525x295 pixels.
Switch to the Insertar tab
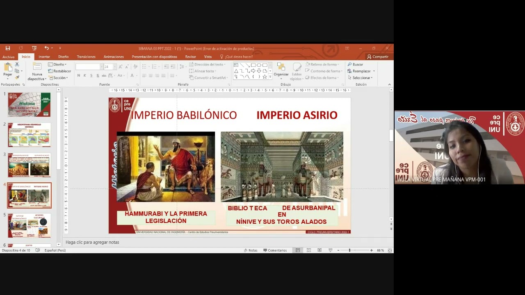pyautogui.click(x=44, y=57)
